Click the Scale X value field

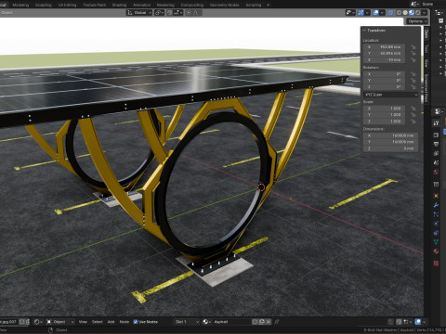coord(385,109)
